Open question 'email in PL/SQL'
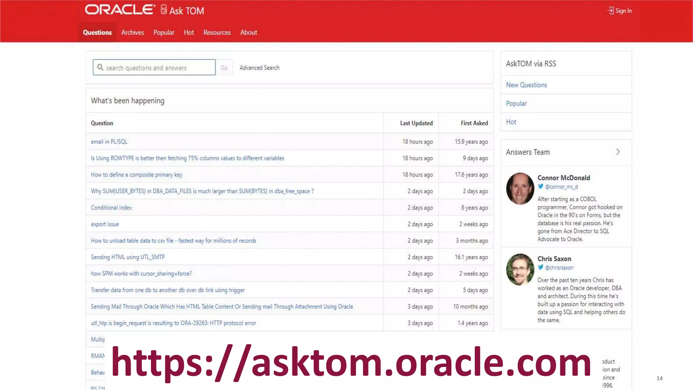693x390 pixels. [x=109, y=142]
